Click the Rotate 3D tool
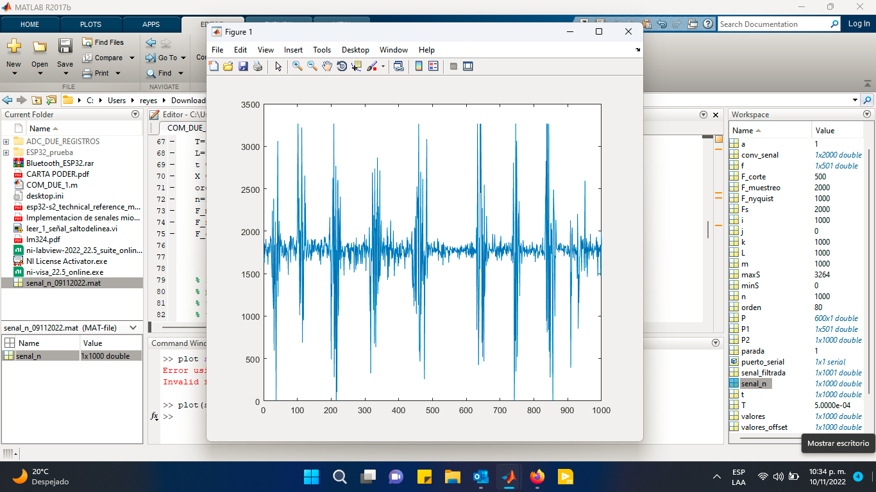The height and width of the screenshot is (492, 876). (342, 66)
